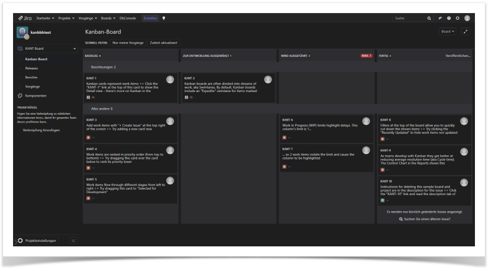Toggle the Nur meine Vorgänge quick filter
The height and width of the screenshot is (271, 492).
point(128,43)
